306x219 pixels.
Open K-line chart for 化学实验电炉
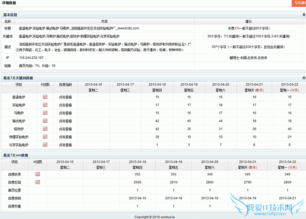(45, 144)
